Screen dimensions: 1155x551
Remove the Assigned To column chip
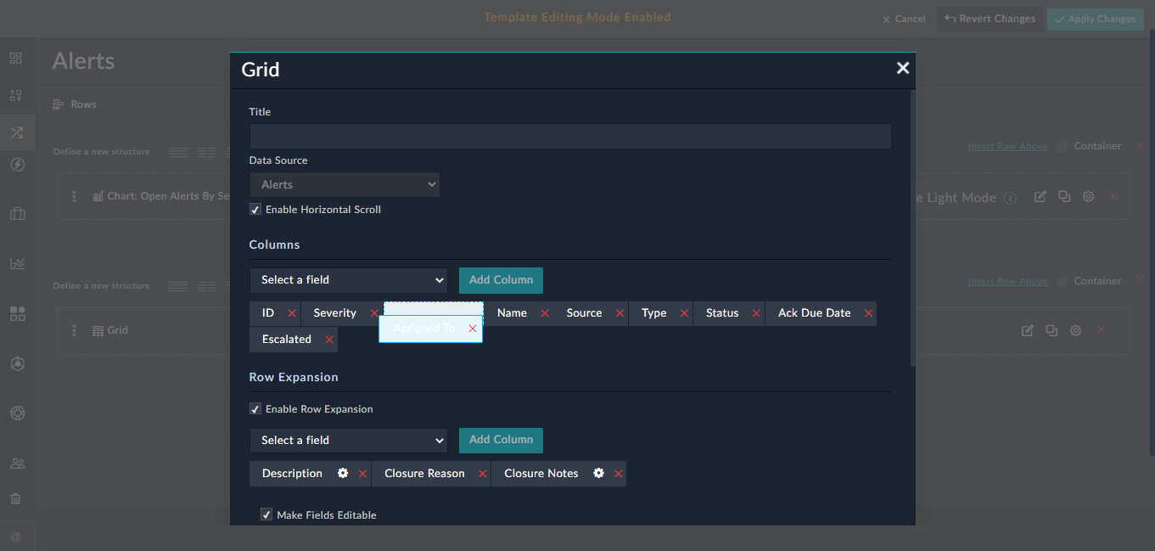pos(473,329)
